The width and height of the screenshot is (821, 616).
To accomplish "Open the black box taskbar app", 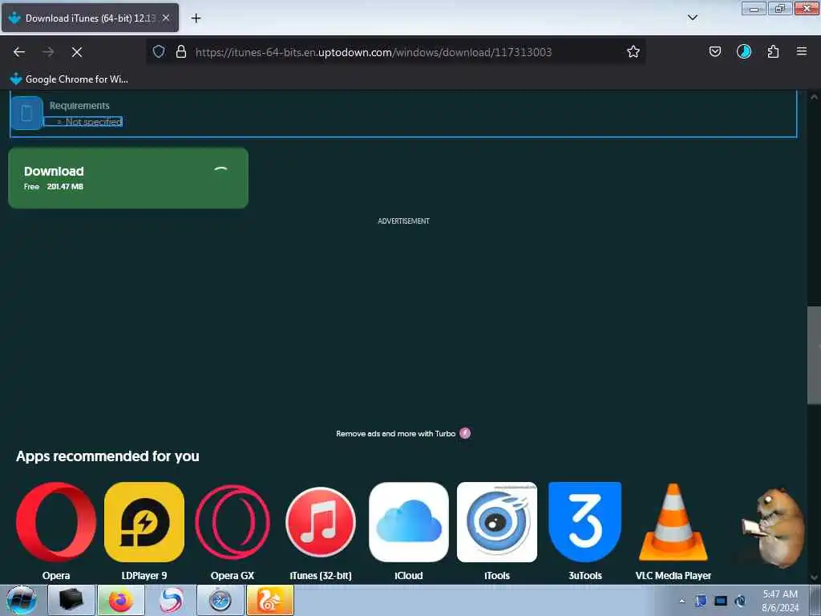I will (71, 600).
